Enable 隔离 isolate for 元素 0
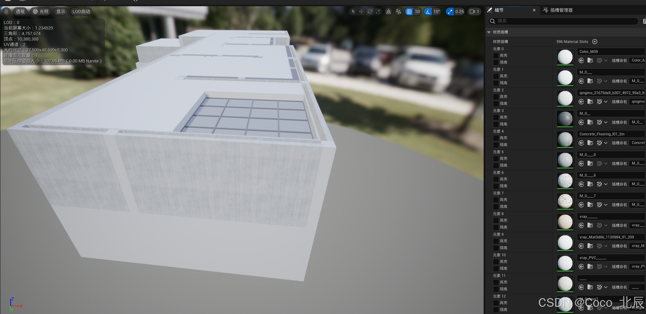 coord(496,62)
